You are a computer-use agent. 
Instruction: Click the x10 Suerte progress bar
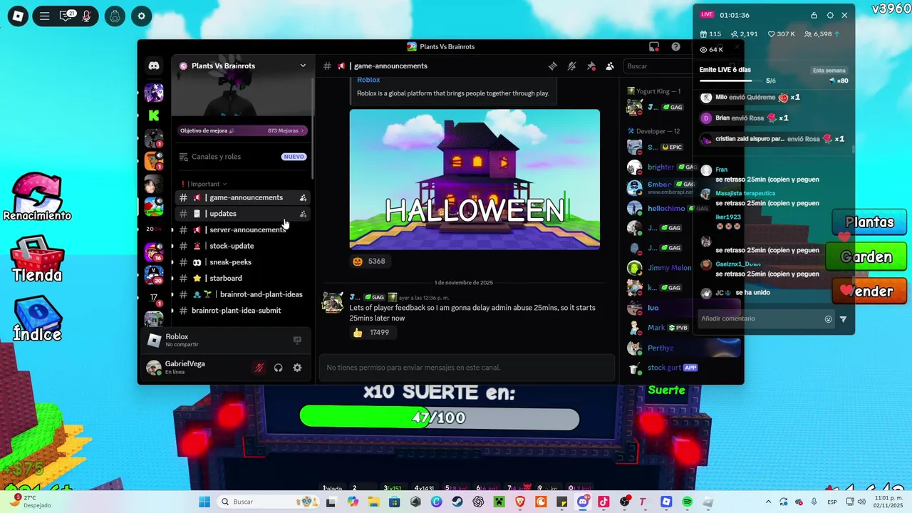tap(440, 418)
